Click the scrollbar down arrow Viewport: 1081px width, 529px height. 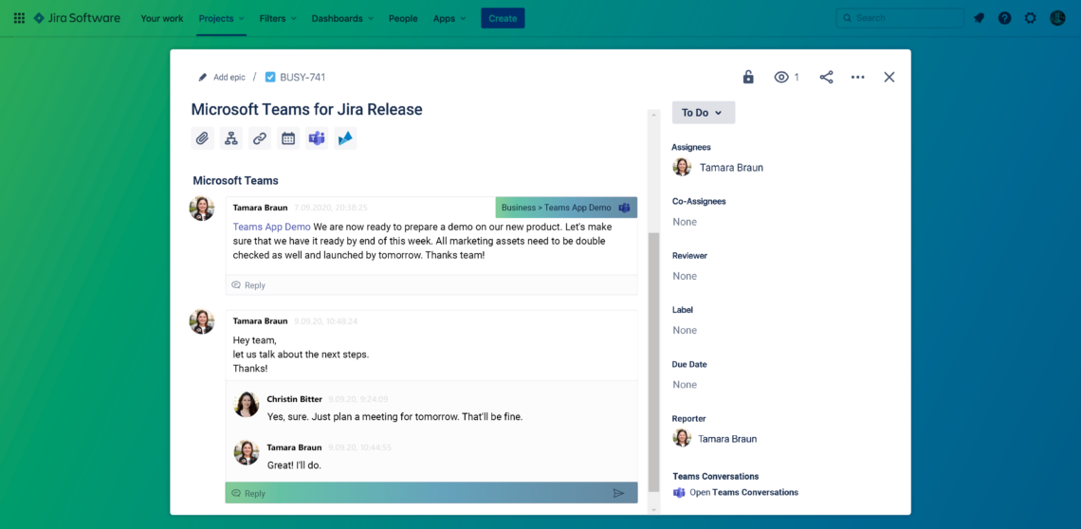tap(653, 509)
